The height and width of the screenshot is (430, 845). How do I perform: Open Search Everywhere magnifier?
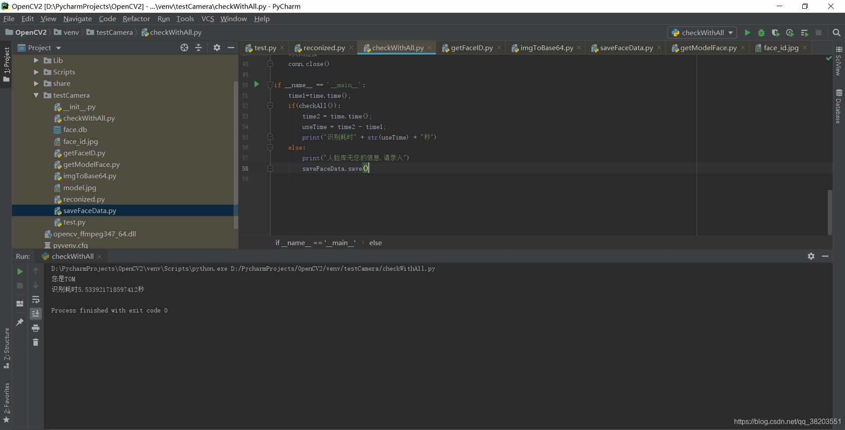[837, 33]
